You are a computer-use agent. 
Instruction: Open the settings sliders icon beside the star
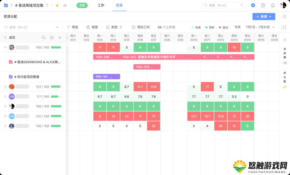[65, 6]
